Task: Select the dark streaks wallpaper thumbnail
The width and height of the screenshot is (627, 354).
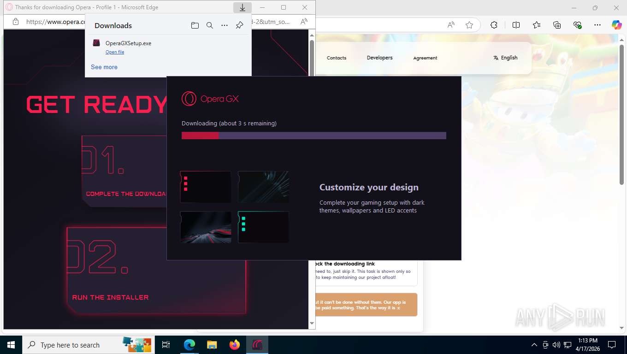Action: [x=263, y=187]
